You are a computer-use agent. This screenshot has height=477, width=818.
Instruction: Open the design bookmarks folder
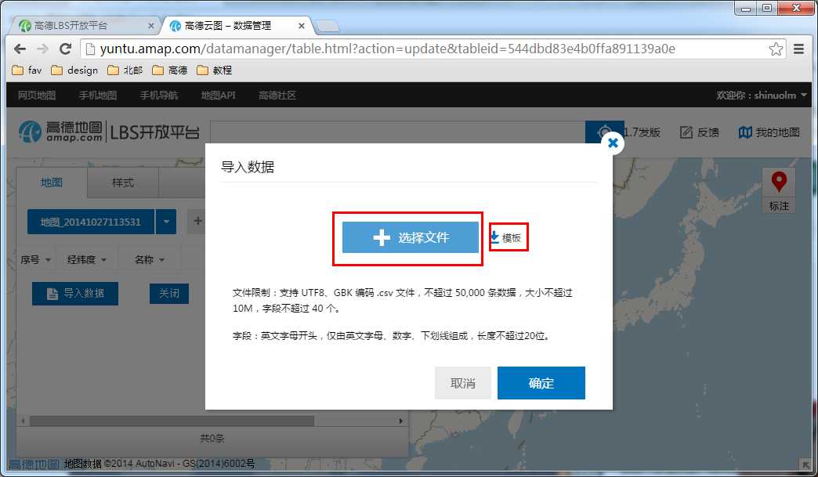tap(74, 70)
